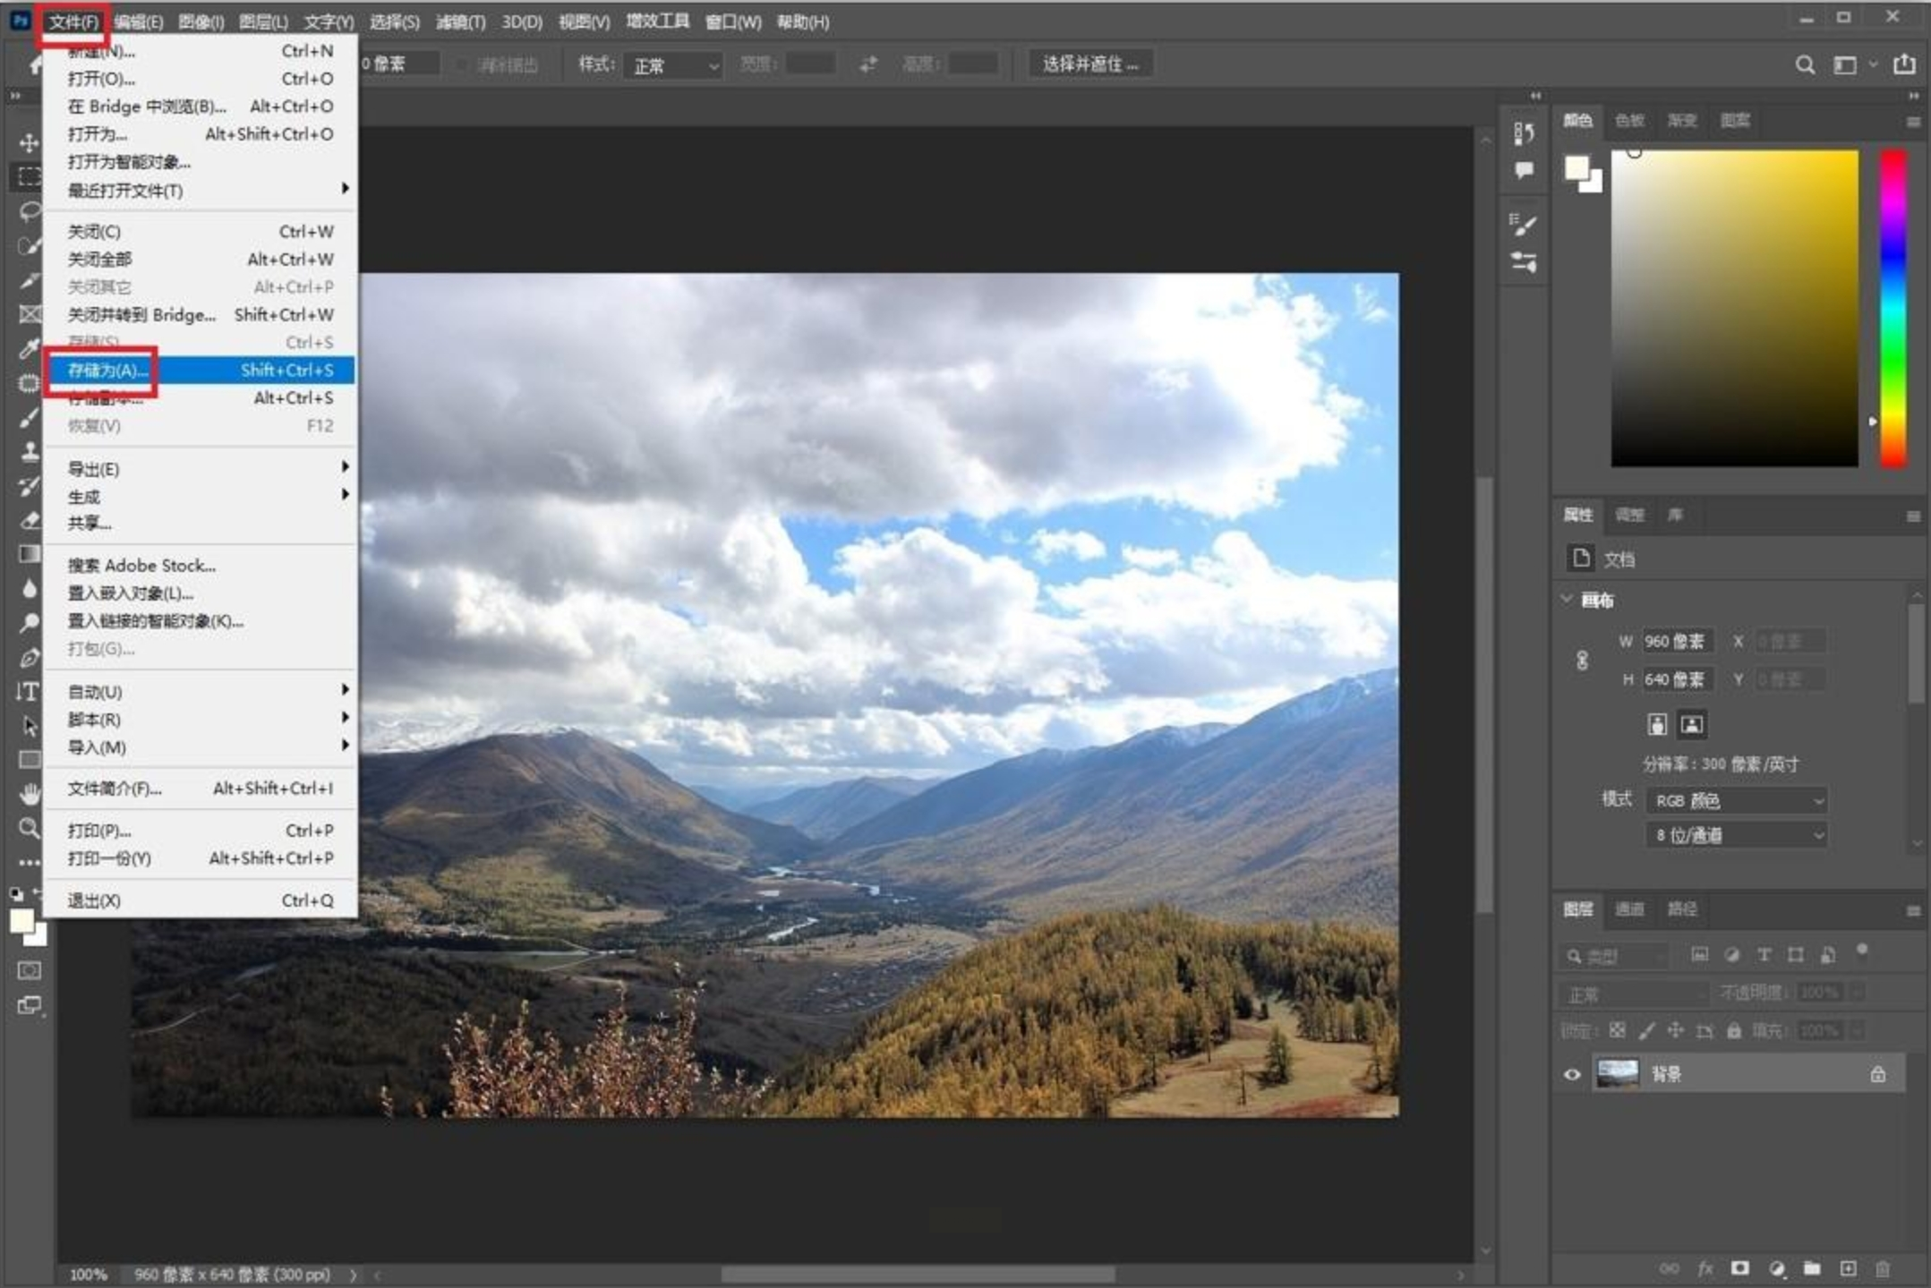Hide the 背景 layer with eye icon
Image resolution: width=1931 pixels, height=1288 pixels.
pyautogui.click(x=1572, y=1074)
